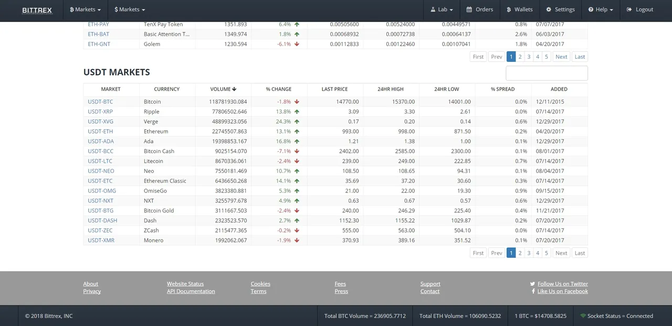Open the Privacy footer link
Screen dimensions: 672x326
pyautogui.click(x=92, y=291)
